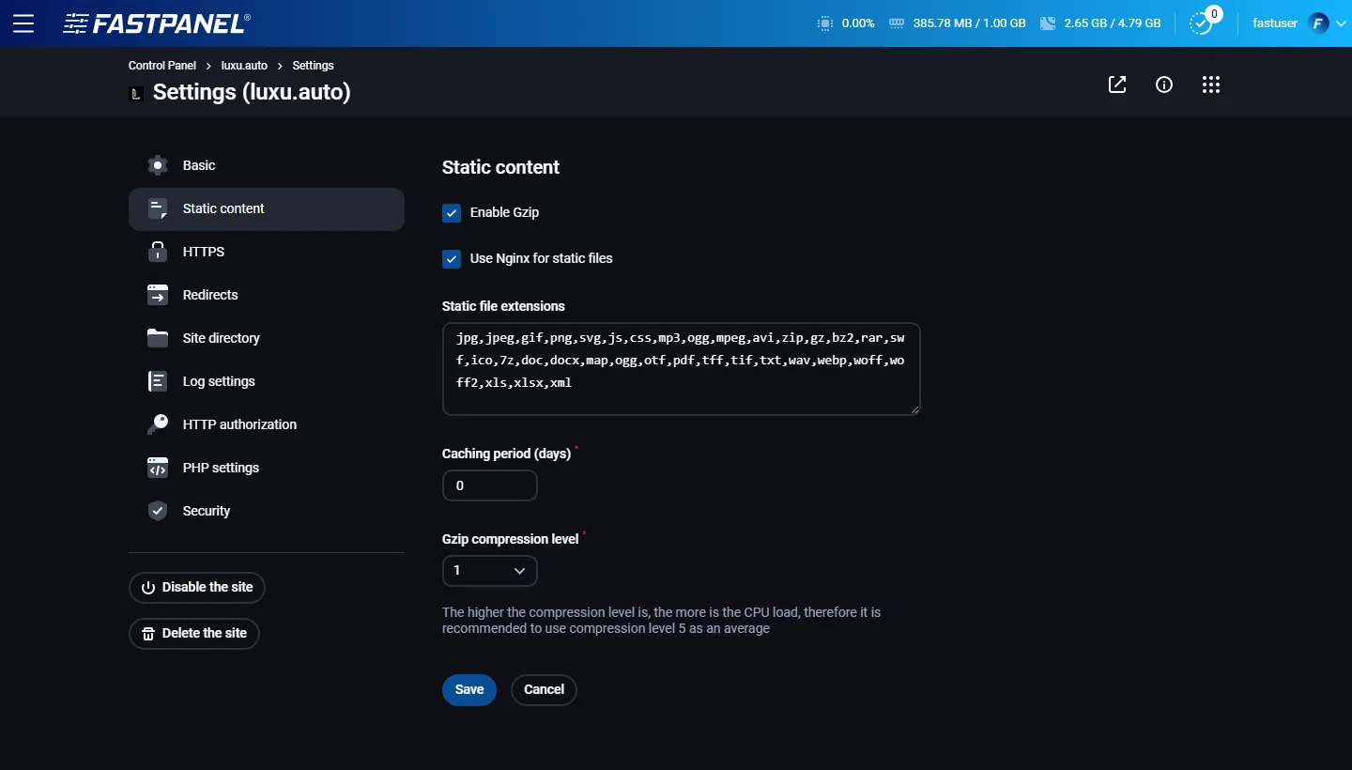This screenshot has width=1352, height=770.
Task: Open the apps grid icon
Action: [1211, 85]
